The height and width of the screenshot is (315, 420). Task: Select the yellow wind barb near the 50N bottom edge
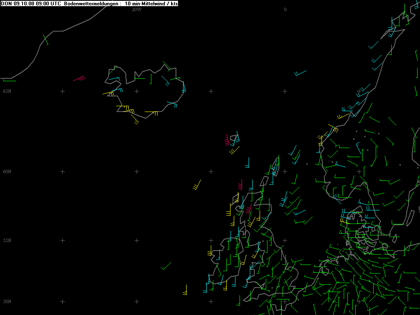point(185,290)
